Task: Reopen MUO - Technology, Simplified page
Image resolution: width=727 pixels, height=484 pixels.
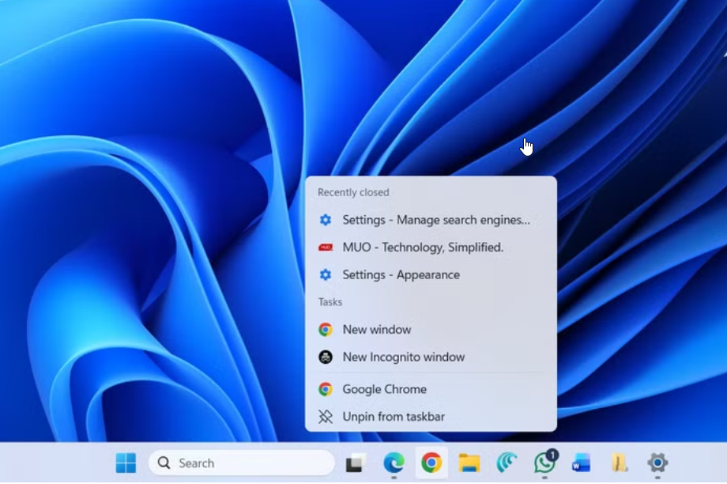Action: [x=422, y=248]
